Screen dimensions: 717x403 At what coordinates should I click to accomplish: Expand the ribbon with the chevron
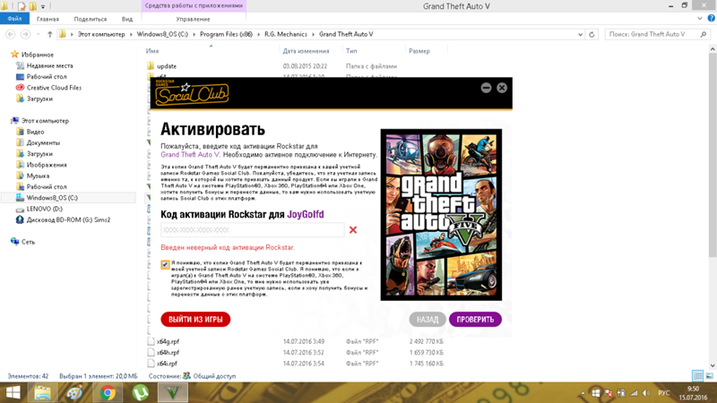(x=700, y=19)
